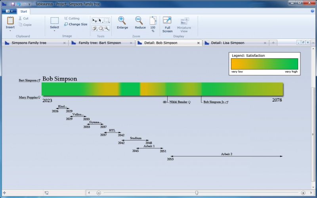This screenshot has height=198, width=317.
Task: Click the document restore button in tab bar
Action: tap(303, 42)
